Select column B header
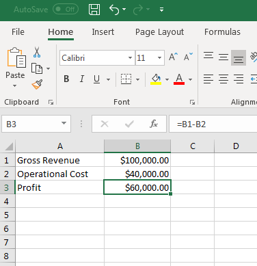 tap(137, 146)
